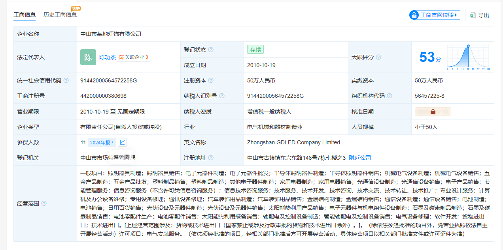Click the 天眼评分 score distribution chart

tap(469, 58)
